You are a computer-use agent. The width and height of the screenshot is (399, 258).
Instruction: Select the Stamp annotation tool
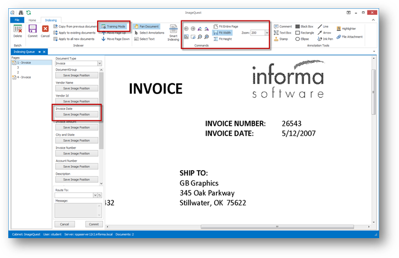[x=281, y=39]
